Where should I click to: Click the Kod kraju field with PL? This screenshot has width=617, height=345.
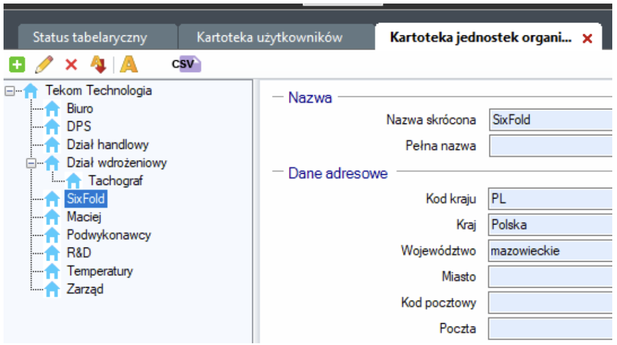pos(550,198)
